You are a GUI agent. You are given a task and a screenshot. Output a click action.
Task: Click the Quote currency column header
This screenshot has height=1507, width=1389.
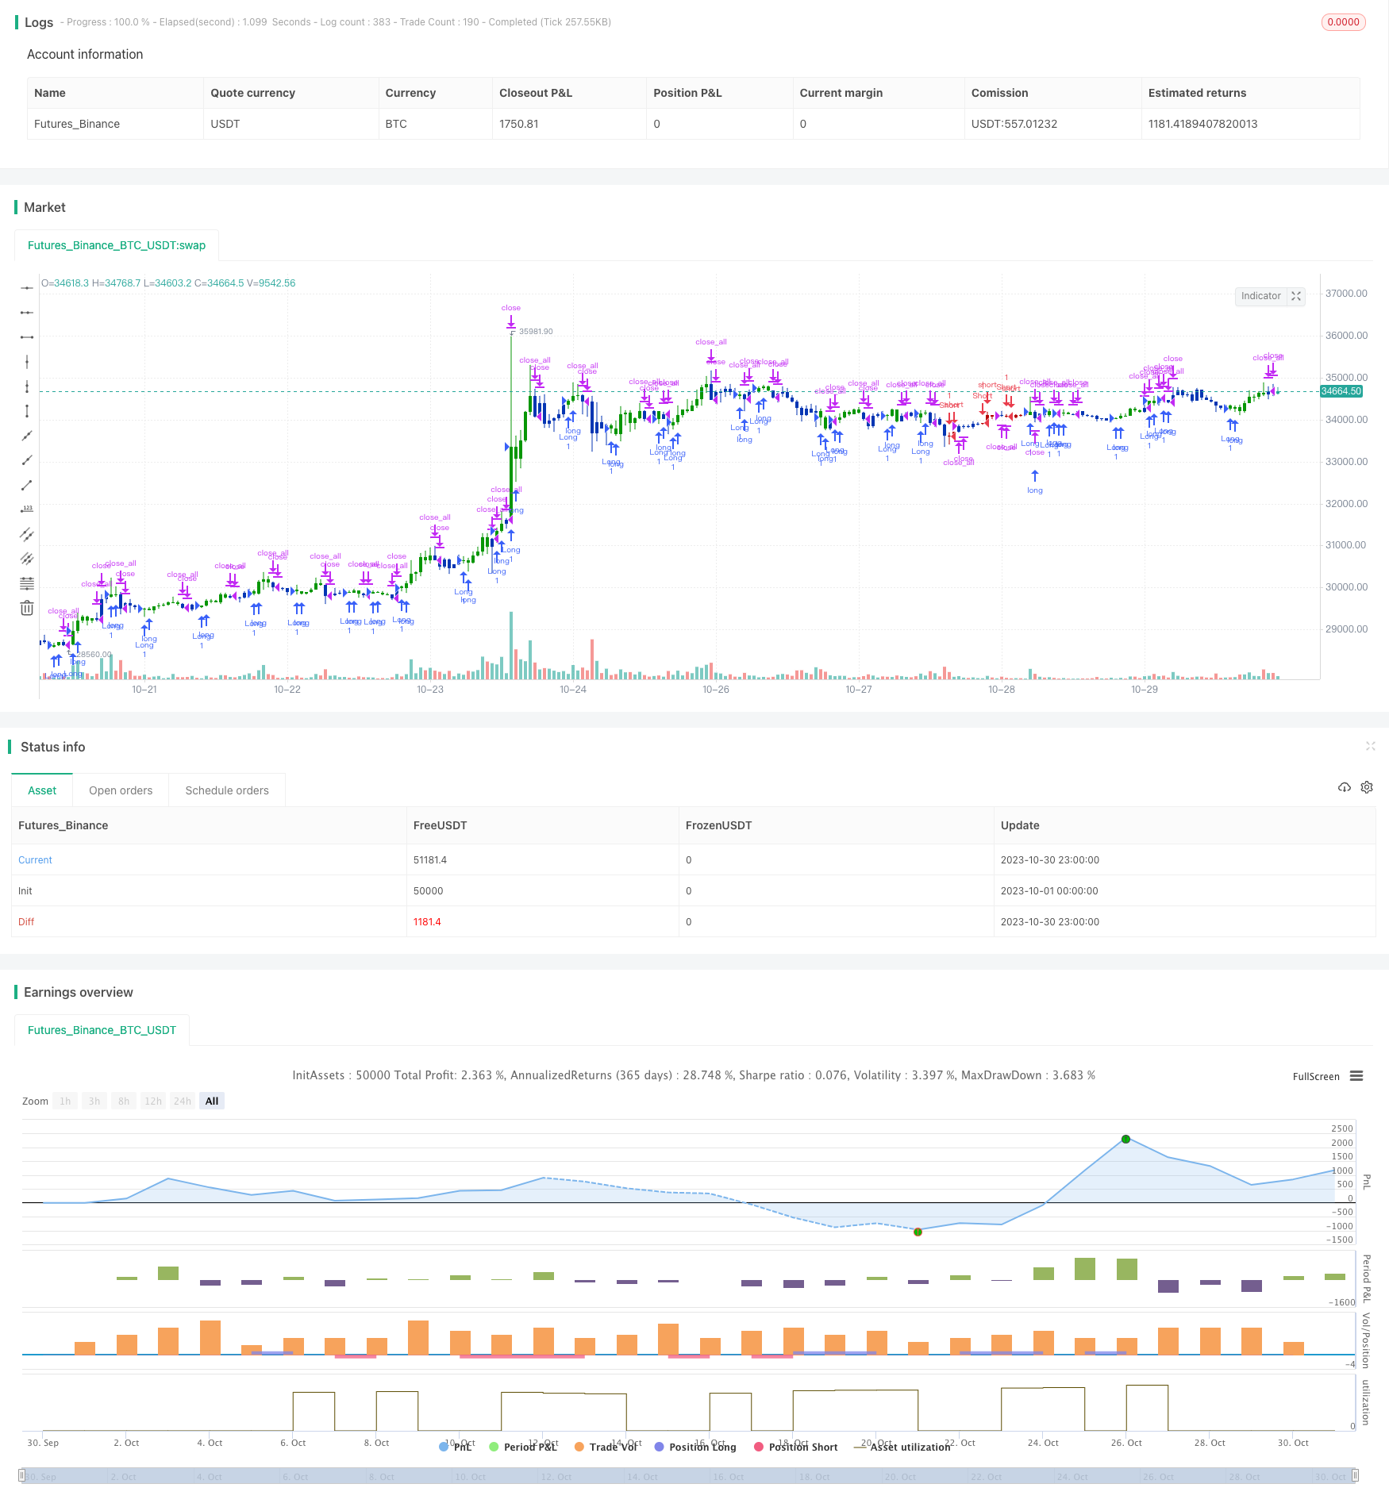[x=252, y=93]
